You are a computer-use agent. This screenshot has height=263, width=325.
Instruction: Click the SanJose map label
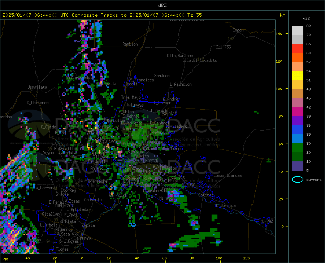pyautogui.click(x=162, y=76)
